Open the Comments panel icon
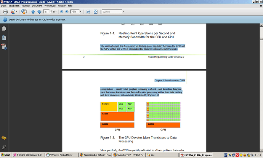The height and width of the screenshot is (158, 263). point(4,138)
